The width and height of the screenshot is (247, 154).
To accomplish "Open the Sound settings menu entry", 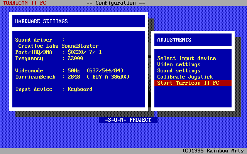I will point(179,71).
